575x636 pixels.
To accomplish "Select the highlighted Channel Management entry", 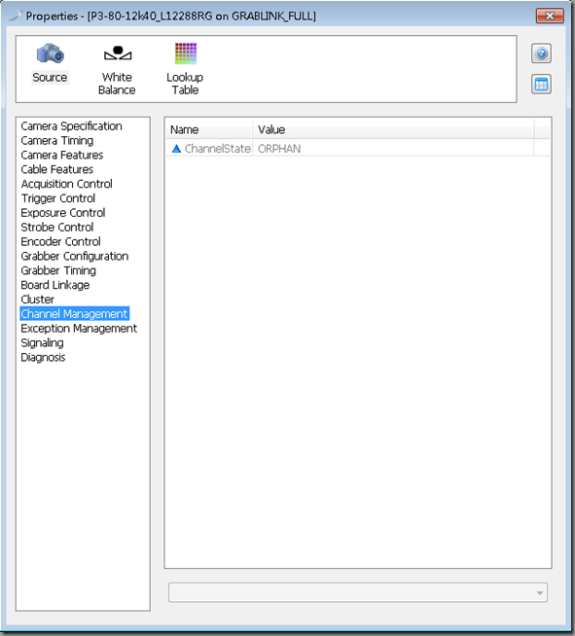I will pos(74,314).
